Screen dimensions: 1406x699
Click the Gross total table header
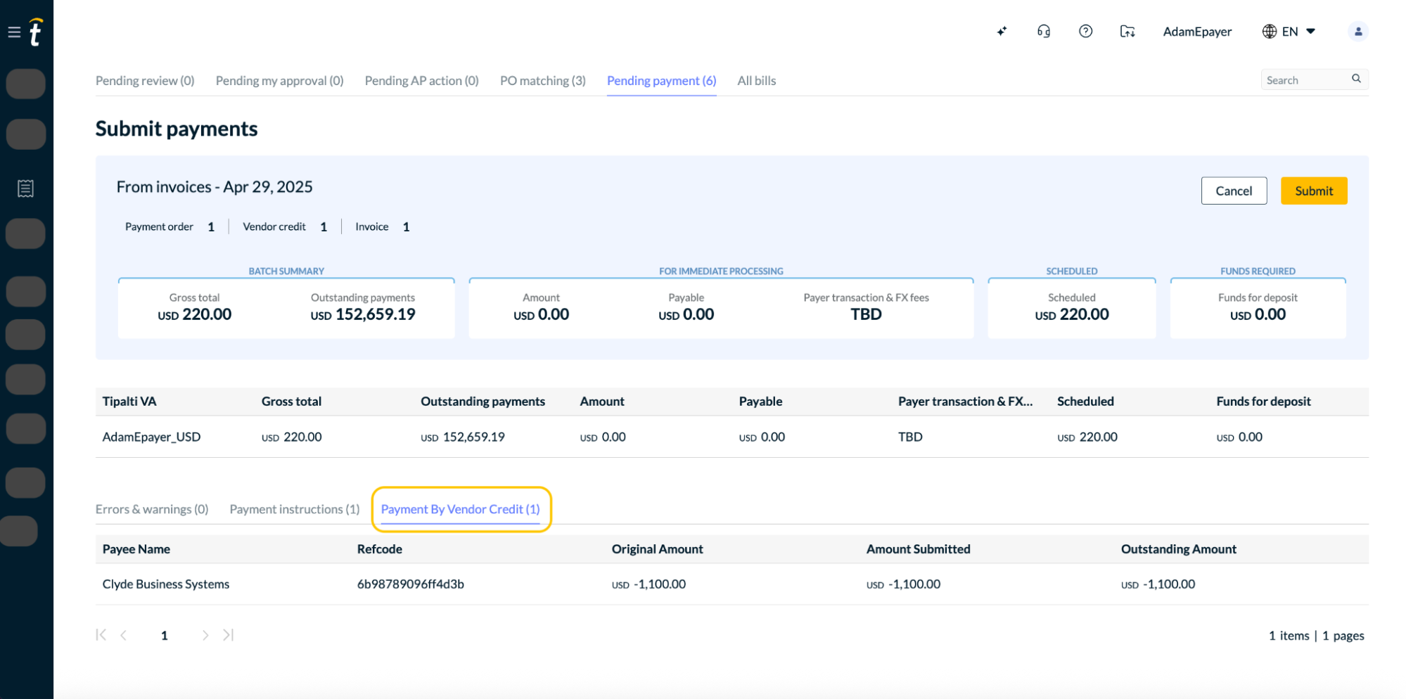coord(291,402)
